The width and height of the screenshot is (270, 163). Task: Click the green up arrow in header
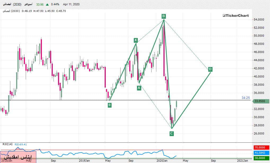tap(47, 4)
